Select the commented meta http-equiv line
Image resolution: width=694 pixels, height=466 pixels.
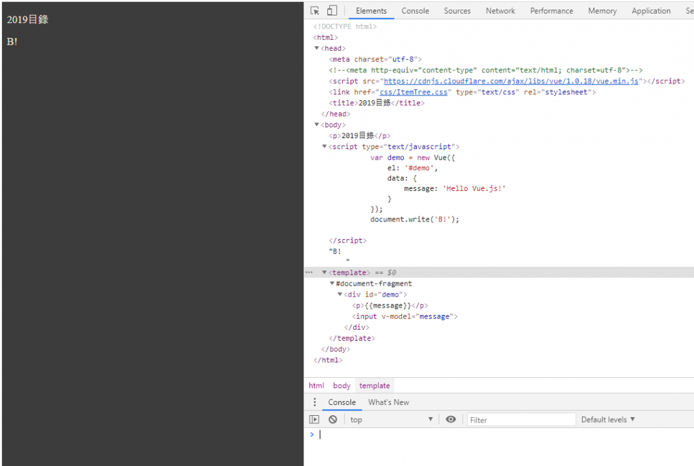pos(485,70)
